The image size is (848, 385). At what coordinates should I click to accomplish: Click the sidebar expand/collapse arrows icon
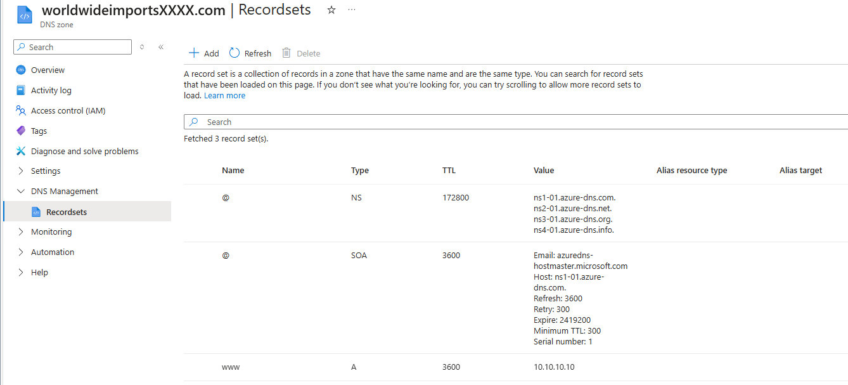click(x=142, y=47)
